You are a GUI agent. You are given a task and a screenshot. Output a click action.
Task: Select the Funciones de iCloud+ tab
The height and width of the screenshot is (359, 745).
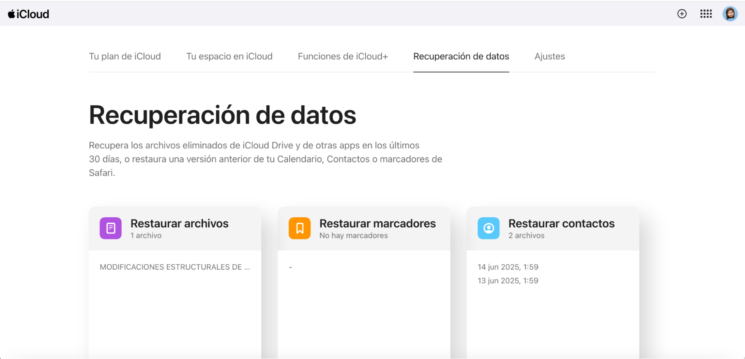[342, 56]
